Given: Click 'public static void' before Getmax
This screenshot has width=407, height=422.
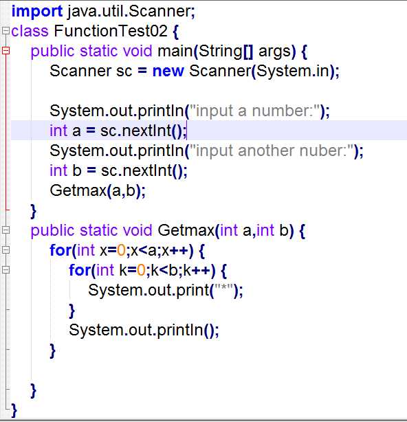Looking at the screenshot, I should [91, 231].
